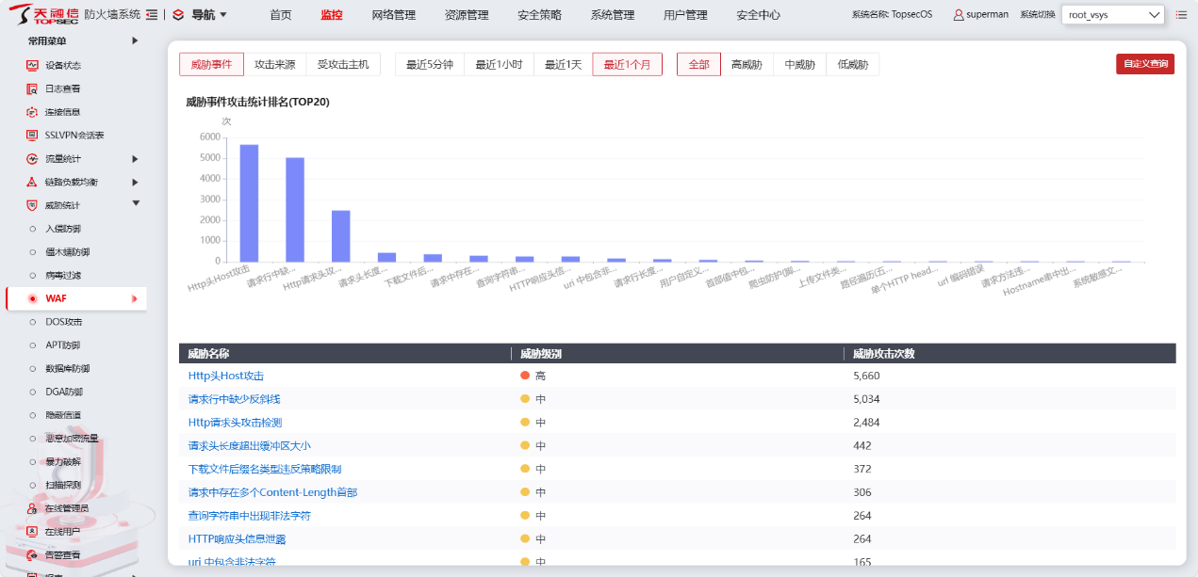Open the online administrators icon
This screenshot has width=1198, height=577.
(x=32, y=508)
